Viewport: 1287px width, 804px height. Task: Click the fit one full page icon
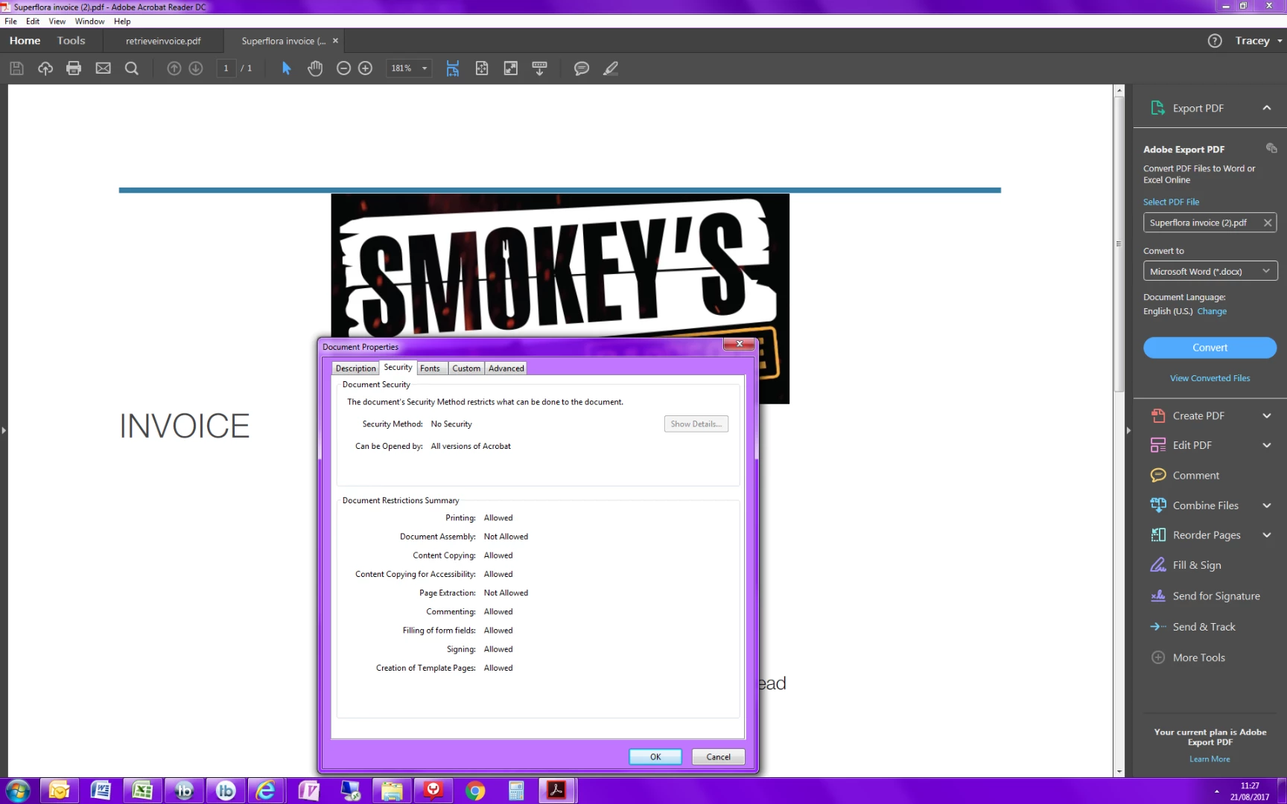[482, 68]
